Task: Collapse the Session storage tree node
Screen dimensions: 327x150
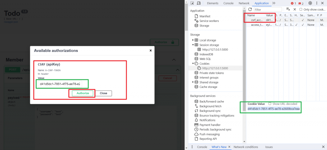Action: [x=193, y=45]
